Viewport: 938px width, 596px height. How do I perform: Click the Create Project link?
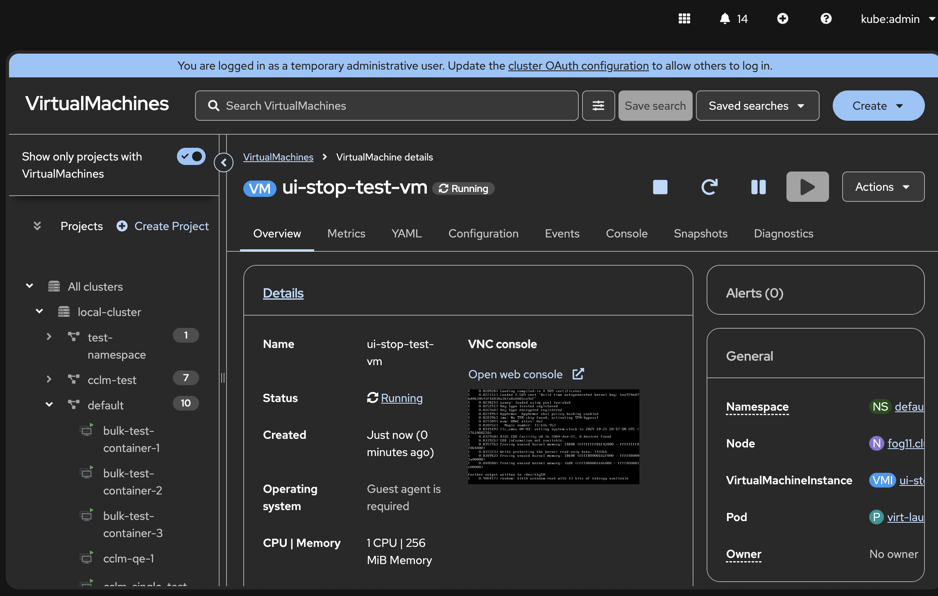[x=171, y=226]
